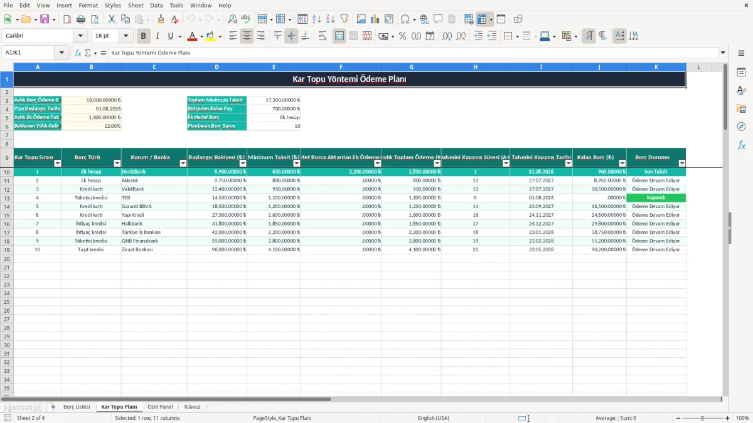Expand the 16 pt font size dropdown
The height and width of the screenshot is (423, 753).
coord(125,36)
